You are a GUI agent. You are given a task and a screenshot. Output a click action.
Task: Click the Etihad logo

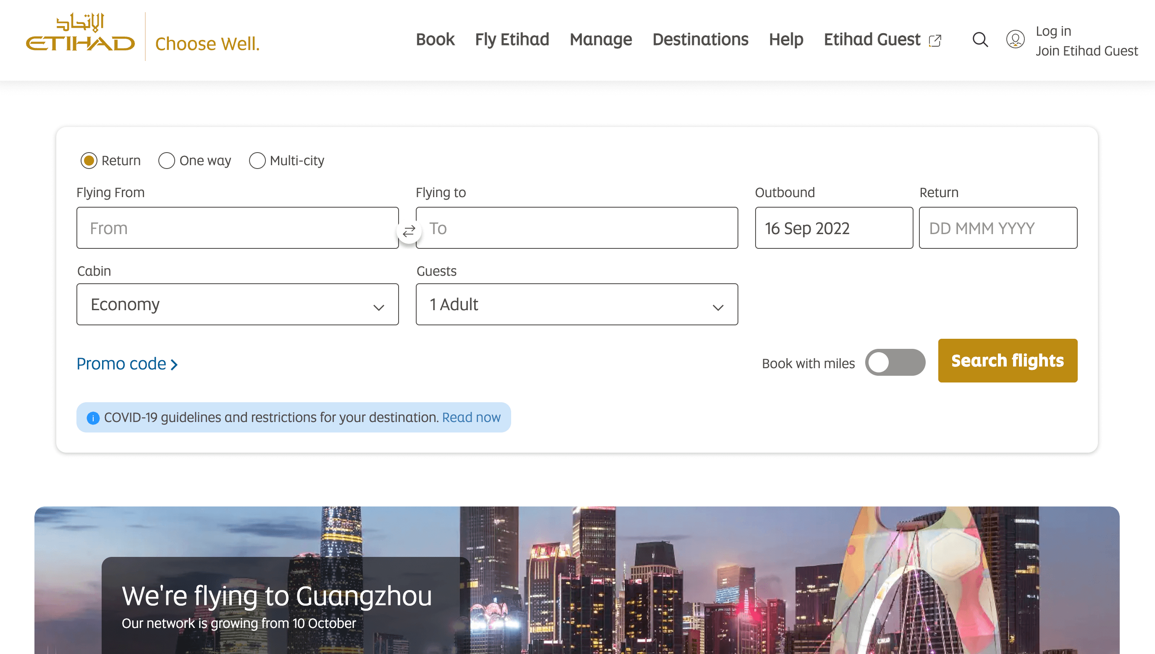pos(80,32)
